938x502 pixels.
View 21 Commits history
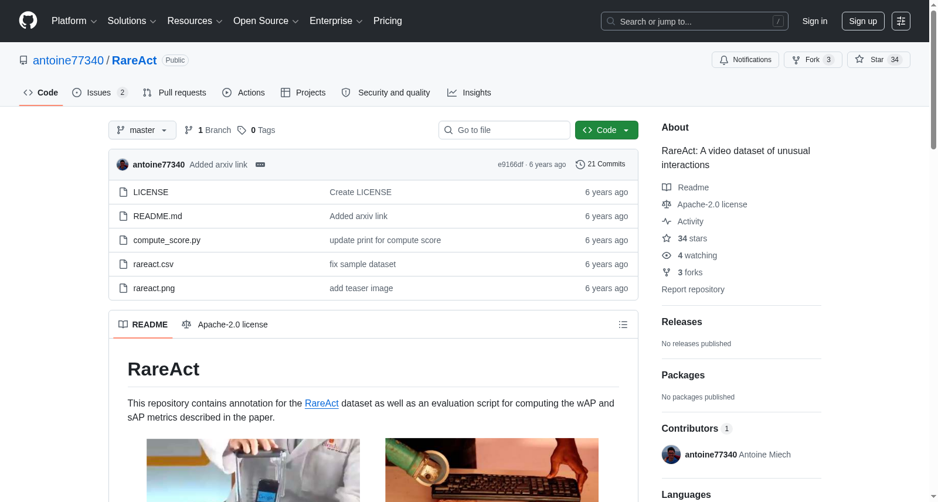[601, 165]
